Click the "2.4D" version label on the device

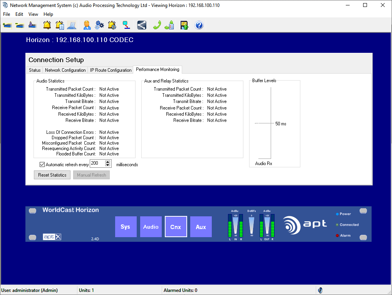coord(95,239)
